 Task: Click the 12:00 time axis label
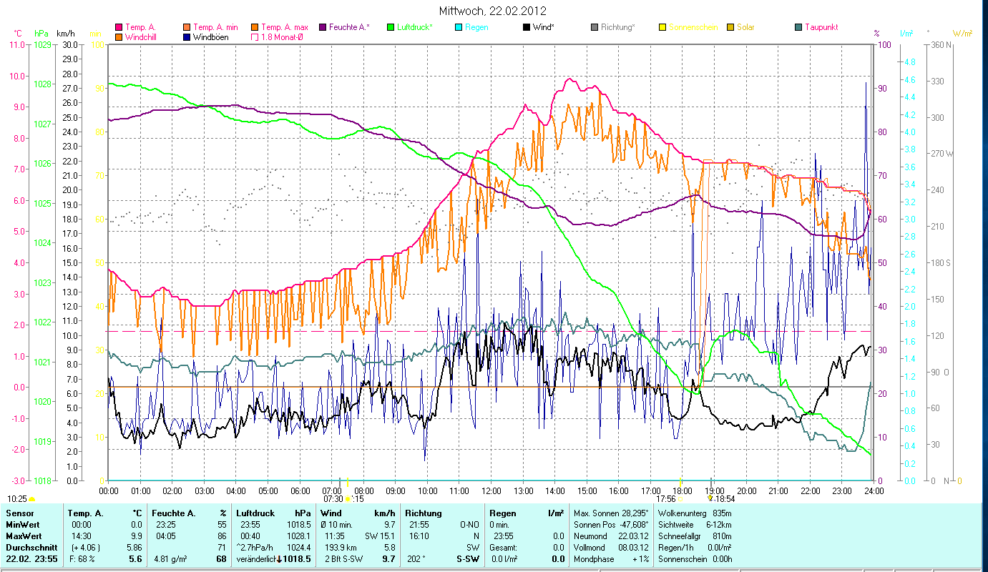coord(491,490)
